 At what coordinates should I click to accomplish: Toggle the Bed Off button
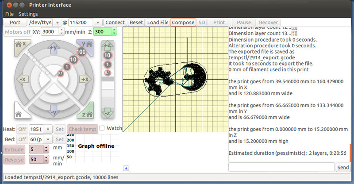point(22,139)
